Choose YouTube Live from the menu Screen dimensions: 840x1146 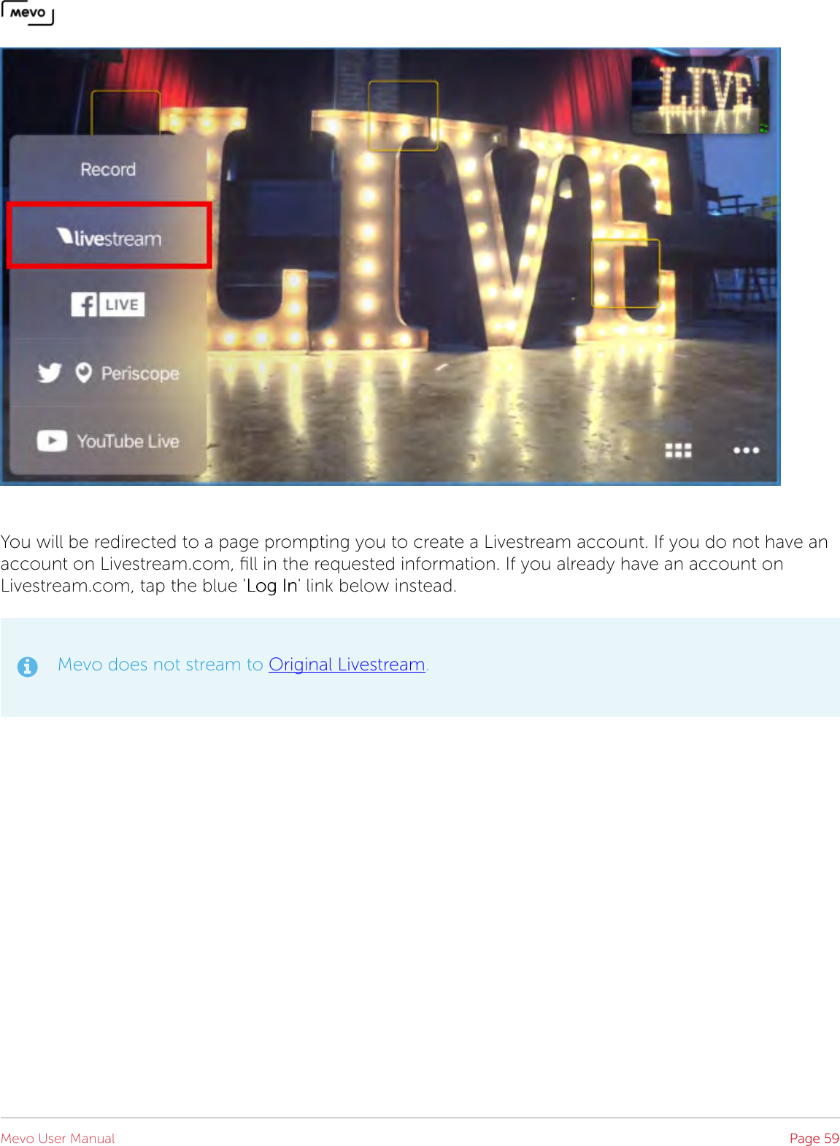click(x=108, y=441)
